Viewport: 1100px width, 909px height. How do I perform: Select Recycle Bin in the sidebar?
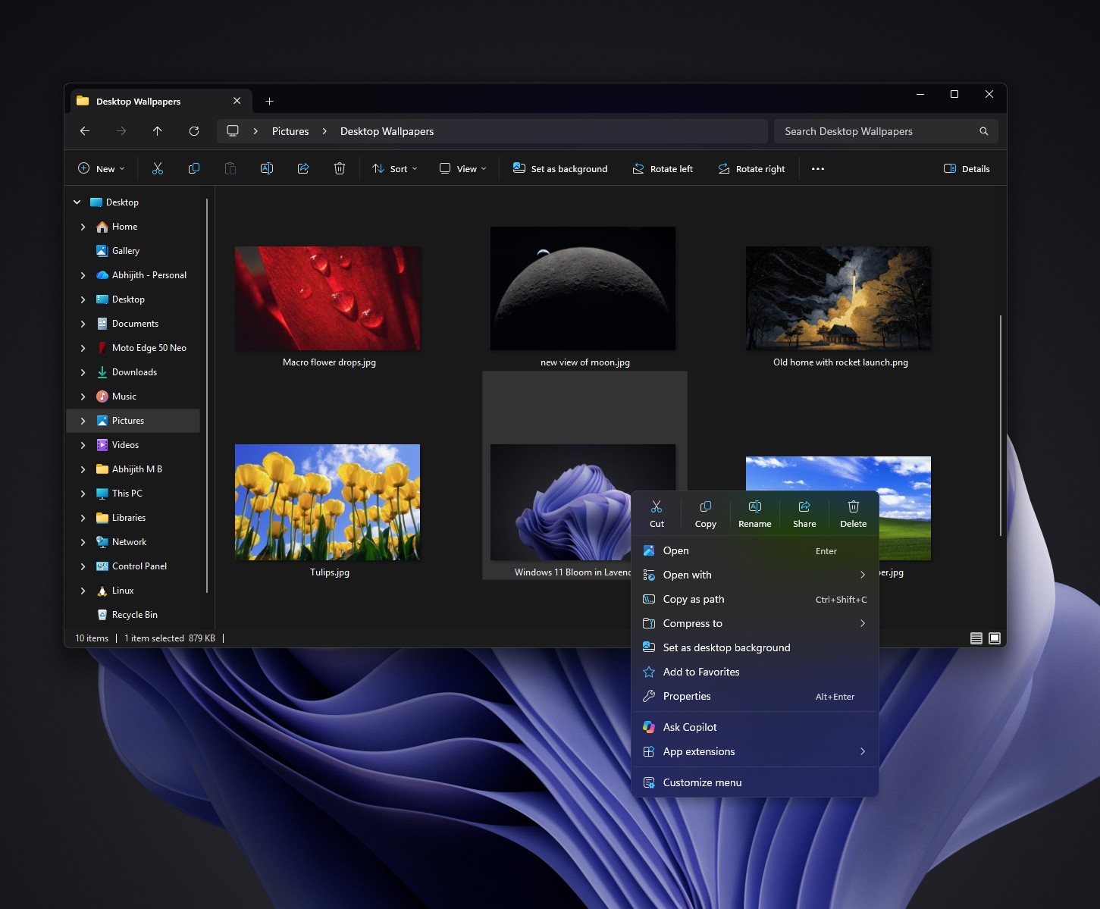pos(135,615)
